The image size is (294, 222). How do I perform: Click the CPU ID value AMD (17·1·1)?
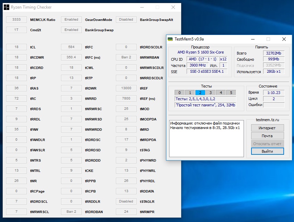(202, 59)
